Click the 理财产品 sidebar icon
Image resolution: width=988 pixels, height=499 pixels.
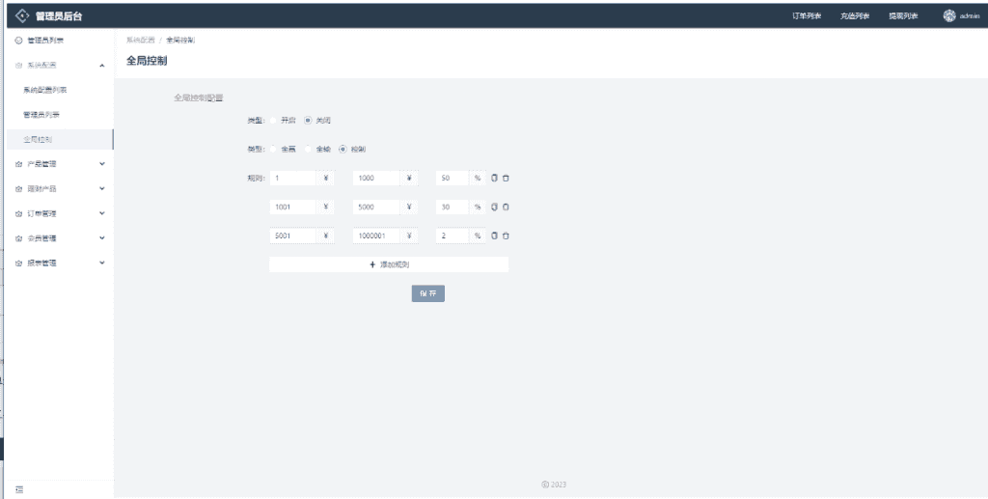(x=19, y=189)
